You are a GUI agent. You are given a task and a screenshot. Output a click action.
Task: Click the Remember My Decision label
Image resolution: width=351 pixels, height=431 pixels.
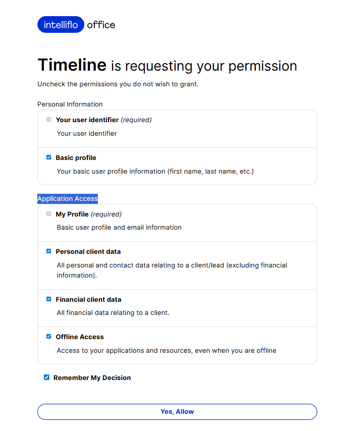point(92,378)
